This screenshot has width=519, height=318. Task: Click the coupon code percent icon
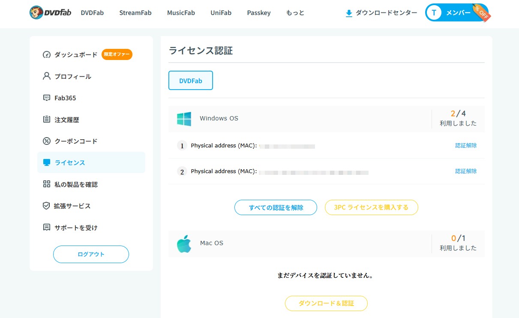click(x=47, y=141)
